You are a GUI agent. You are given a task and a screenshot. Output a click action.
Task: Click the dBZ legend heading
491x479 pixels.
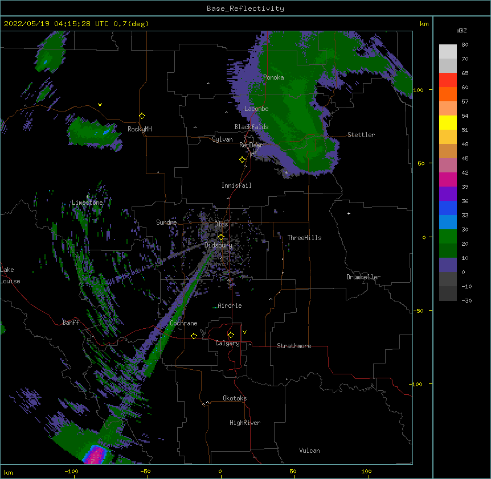pos(461,31)
